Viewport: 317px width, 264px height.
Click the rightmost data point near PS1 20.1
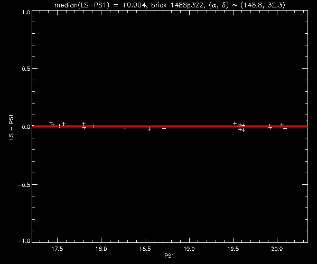[x=285, y=128]
